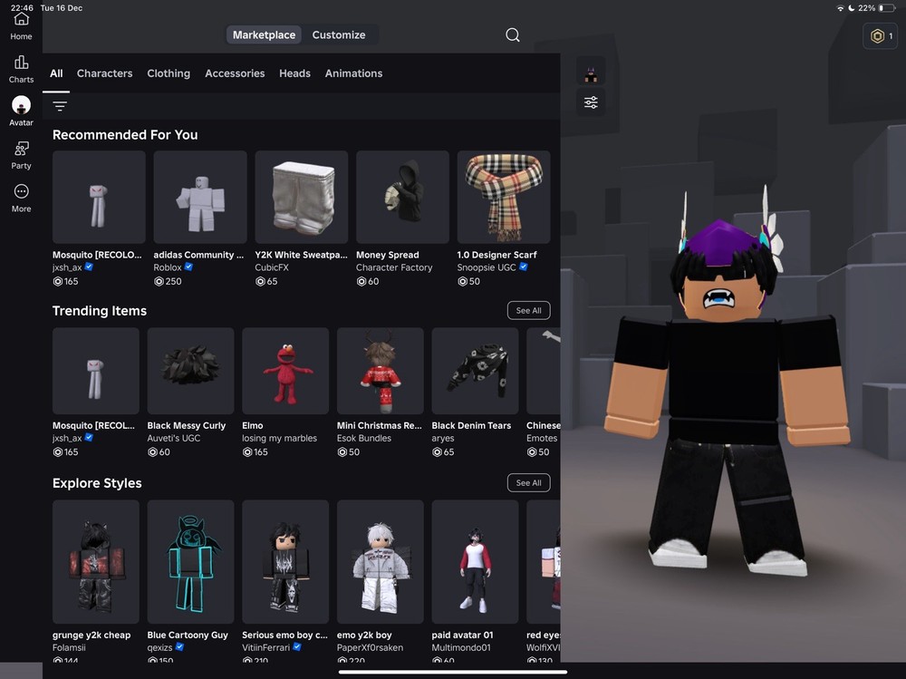The width and height of the screenshot is (906, 679).
Task: Click the current avatar outfit thumbnail icon
Action: click(x=591, y=73)
